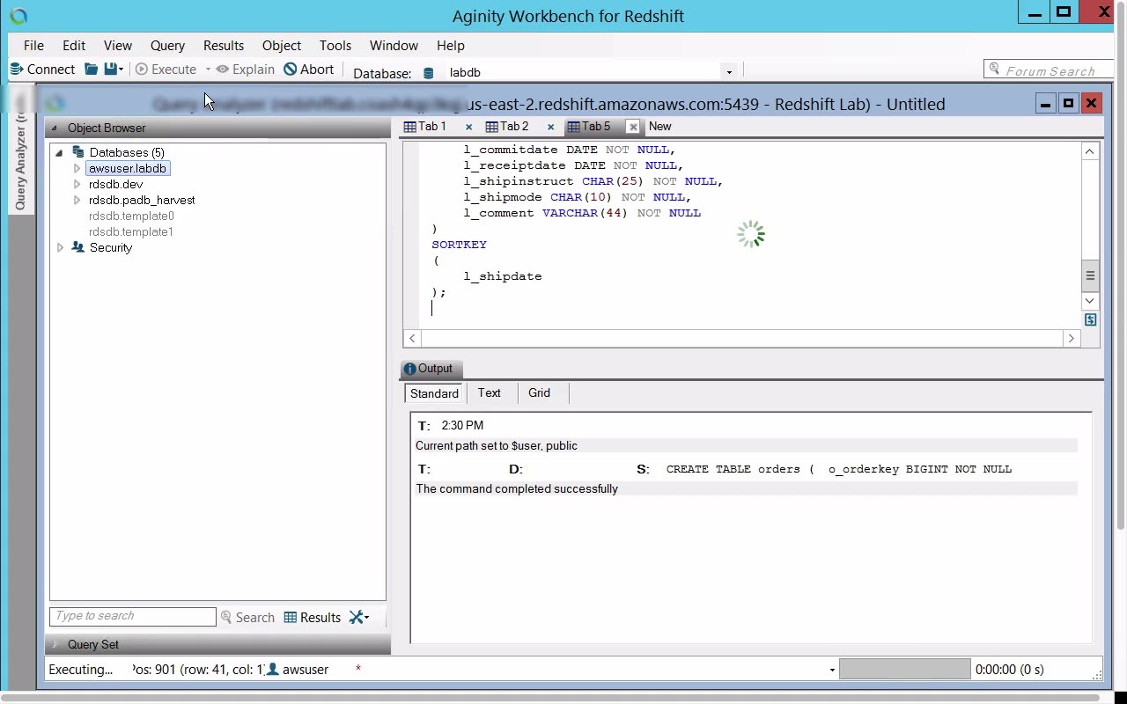Click the Connect database icon
The image size is (1127, 704).
(x=16, y=70)
